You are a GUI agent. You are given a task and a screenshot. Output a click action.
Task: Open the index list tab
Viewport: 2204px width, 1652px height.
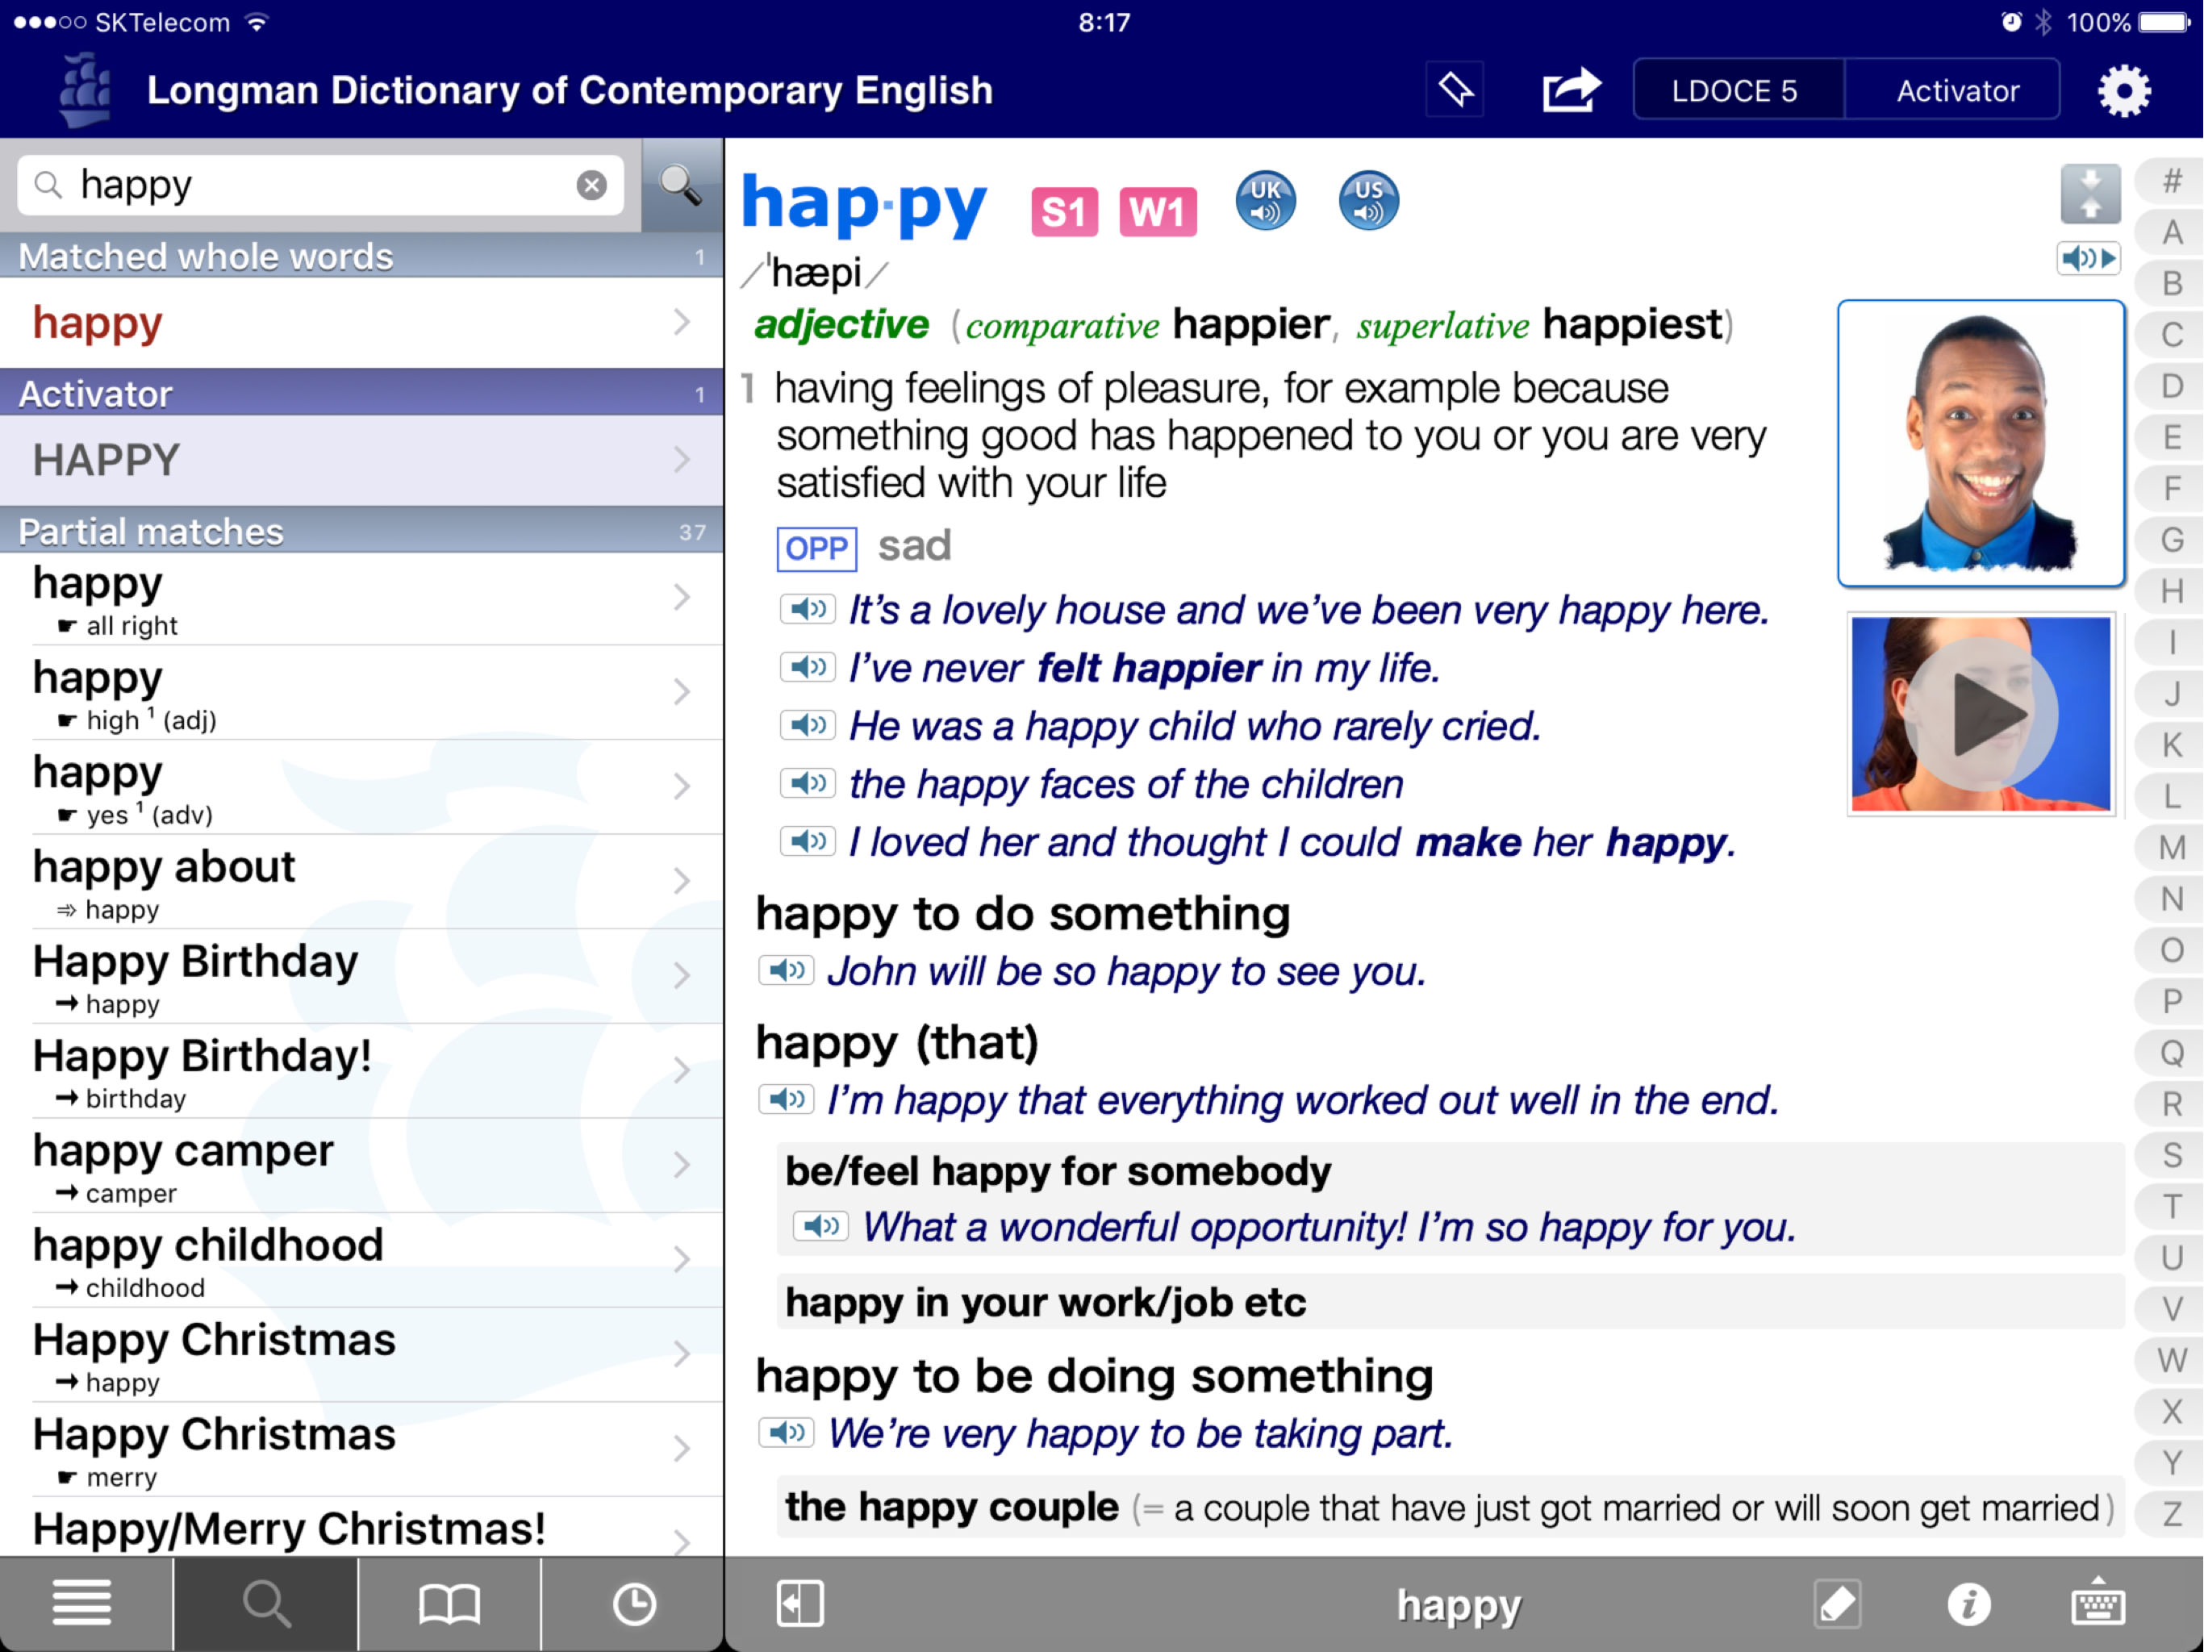click(x=81, y=1604)
